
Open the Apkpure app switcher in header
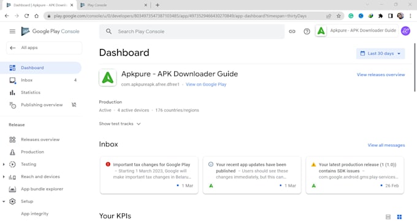(357, 31)
